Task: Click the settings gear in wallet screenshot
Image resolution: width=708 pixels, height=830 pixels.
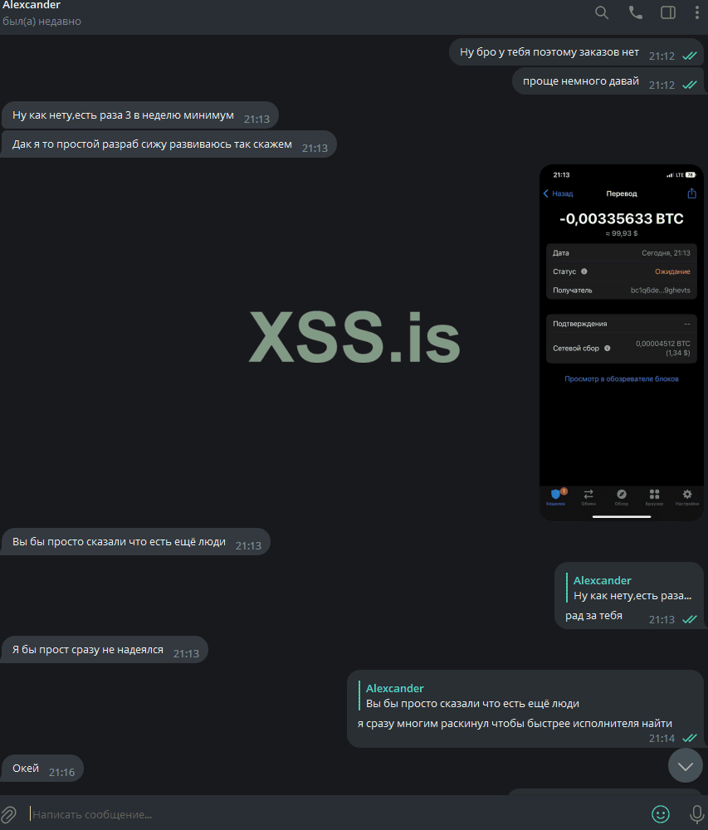Action: (686, 496)
